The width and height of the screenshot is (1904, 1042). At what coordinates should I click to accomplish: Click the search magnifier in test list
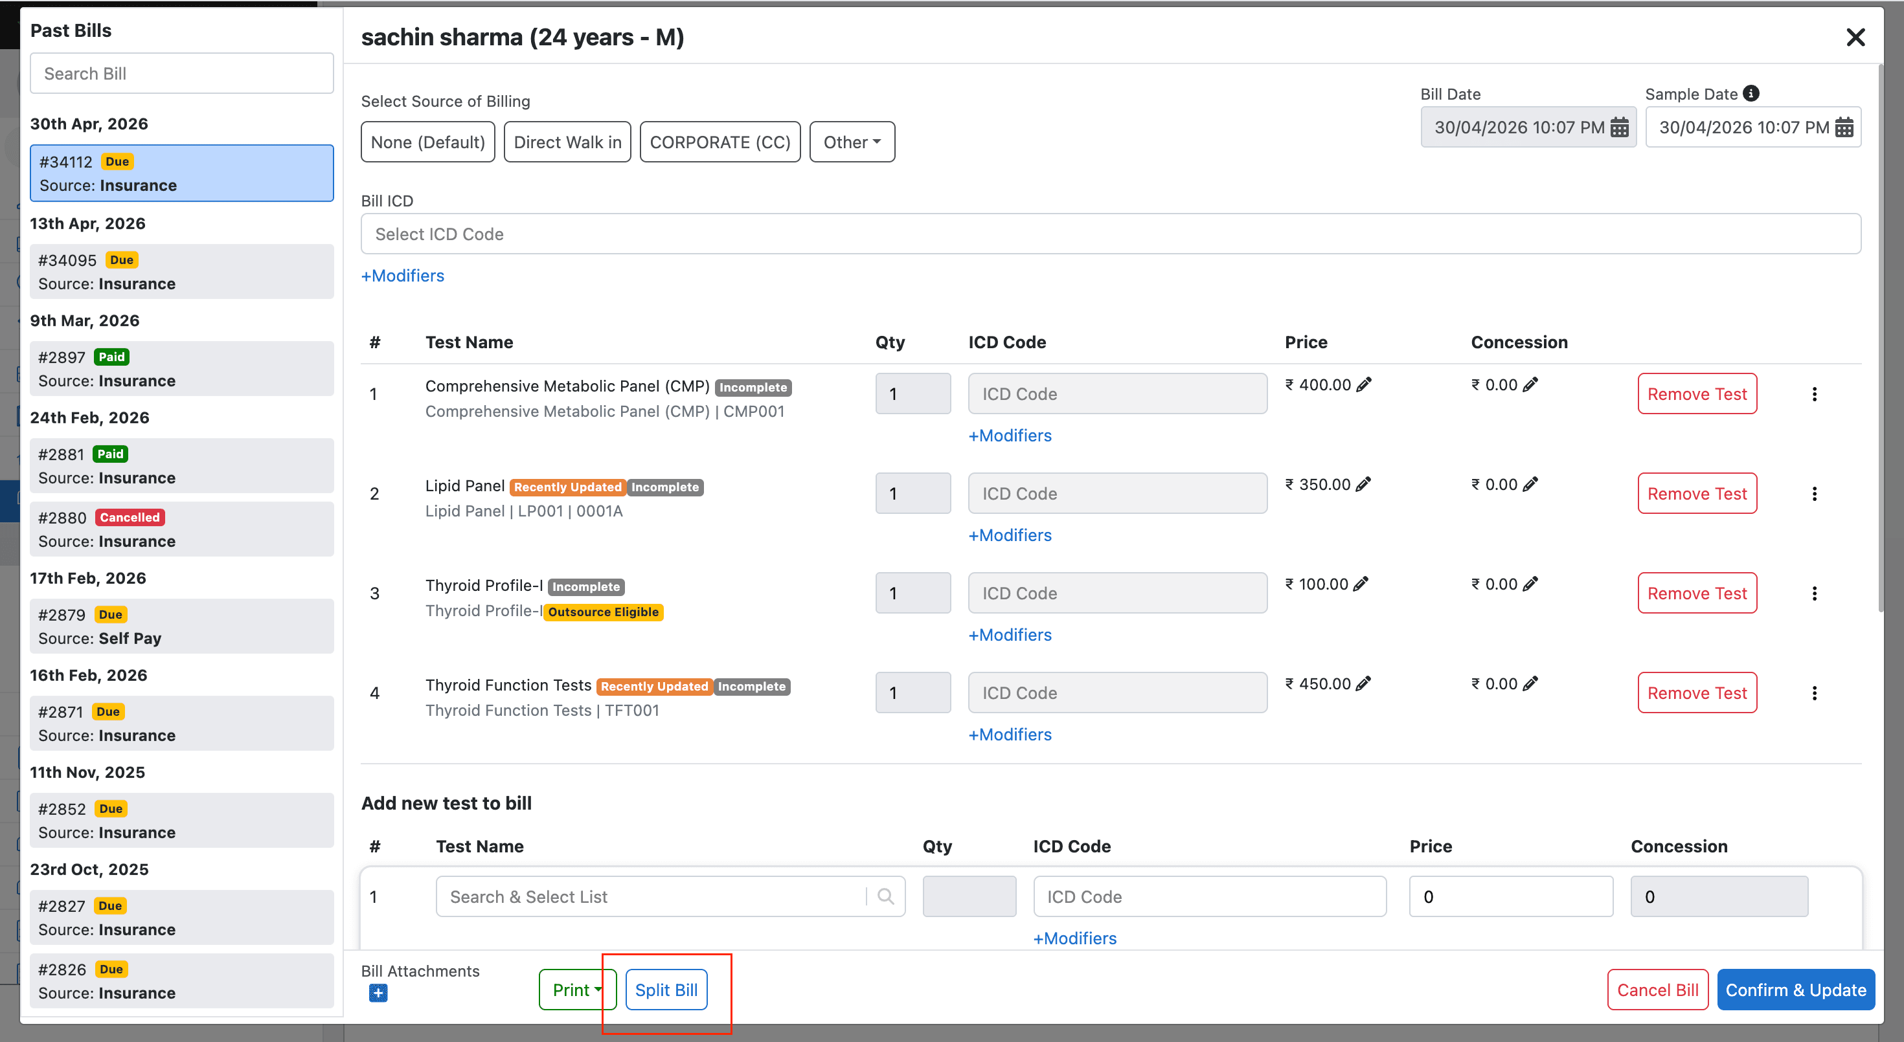point(885,896)
